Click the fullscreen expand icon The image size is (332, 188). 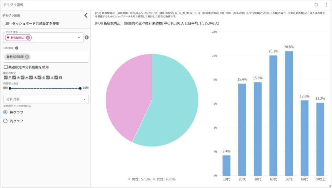(x=316, y=5)
